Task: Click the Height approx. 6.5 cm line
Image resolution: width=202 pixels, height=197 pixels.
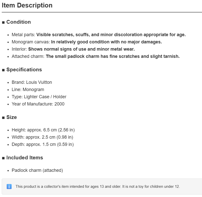Action: point(43,130)
